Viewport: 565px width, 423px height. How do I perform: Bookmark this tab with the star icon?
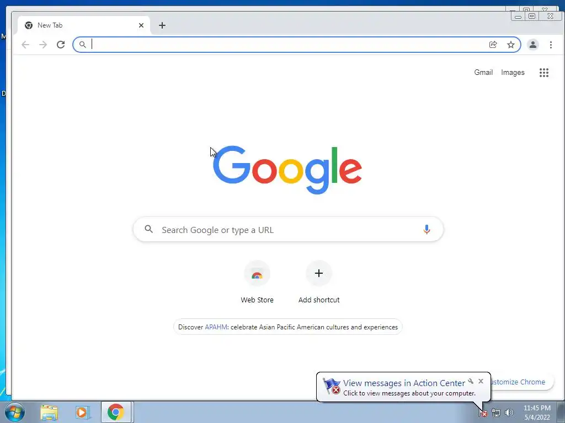click(510, 45)
